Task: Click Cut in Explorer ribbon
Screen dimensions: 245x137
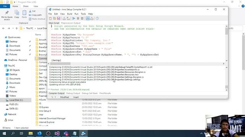Action: 32,11
